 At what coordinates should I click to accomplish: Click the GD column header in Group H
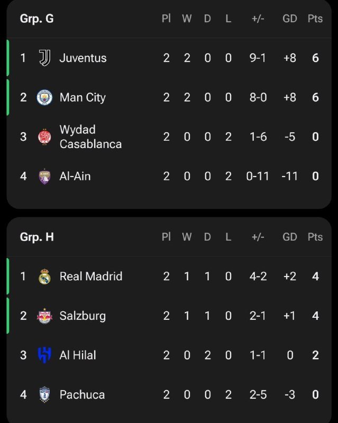[290, 237]
